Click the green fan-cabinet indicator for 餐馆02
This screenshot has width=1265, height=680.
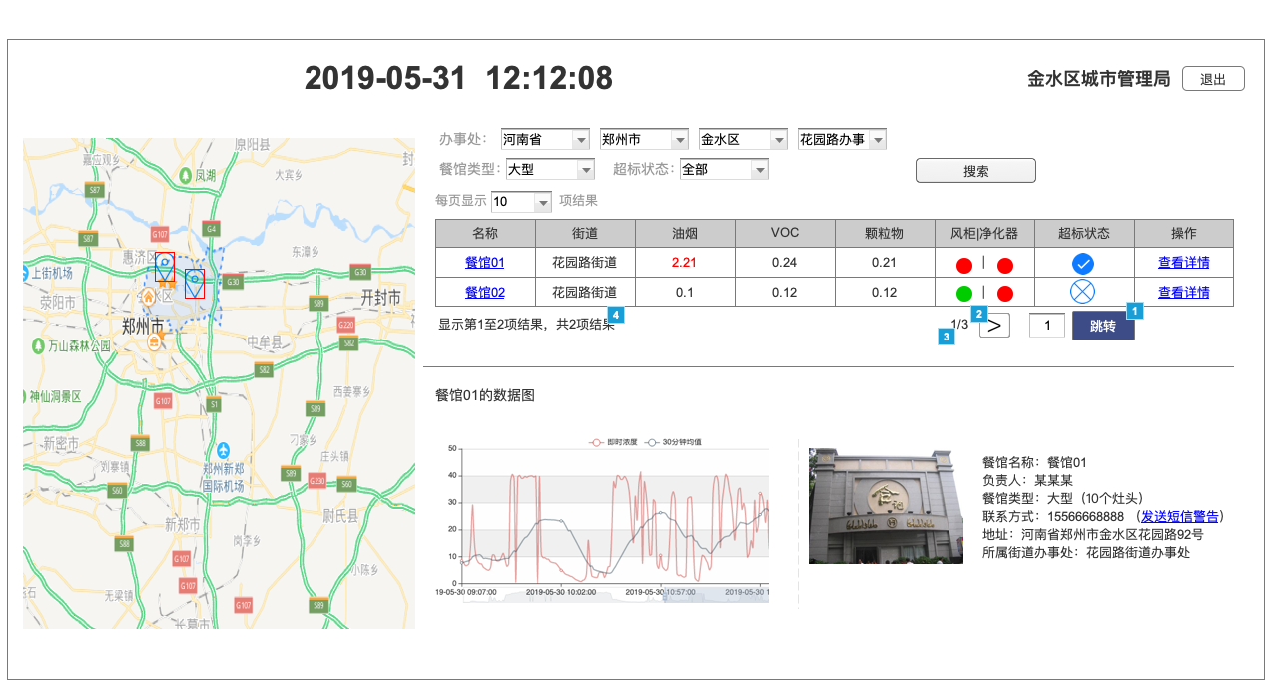963,294
